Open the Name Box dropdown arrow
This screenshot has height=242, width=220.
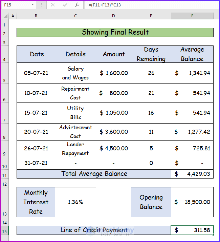pos(32,5)
